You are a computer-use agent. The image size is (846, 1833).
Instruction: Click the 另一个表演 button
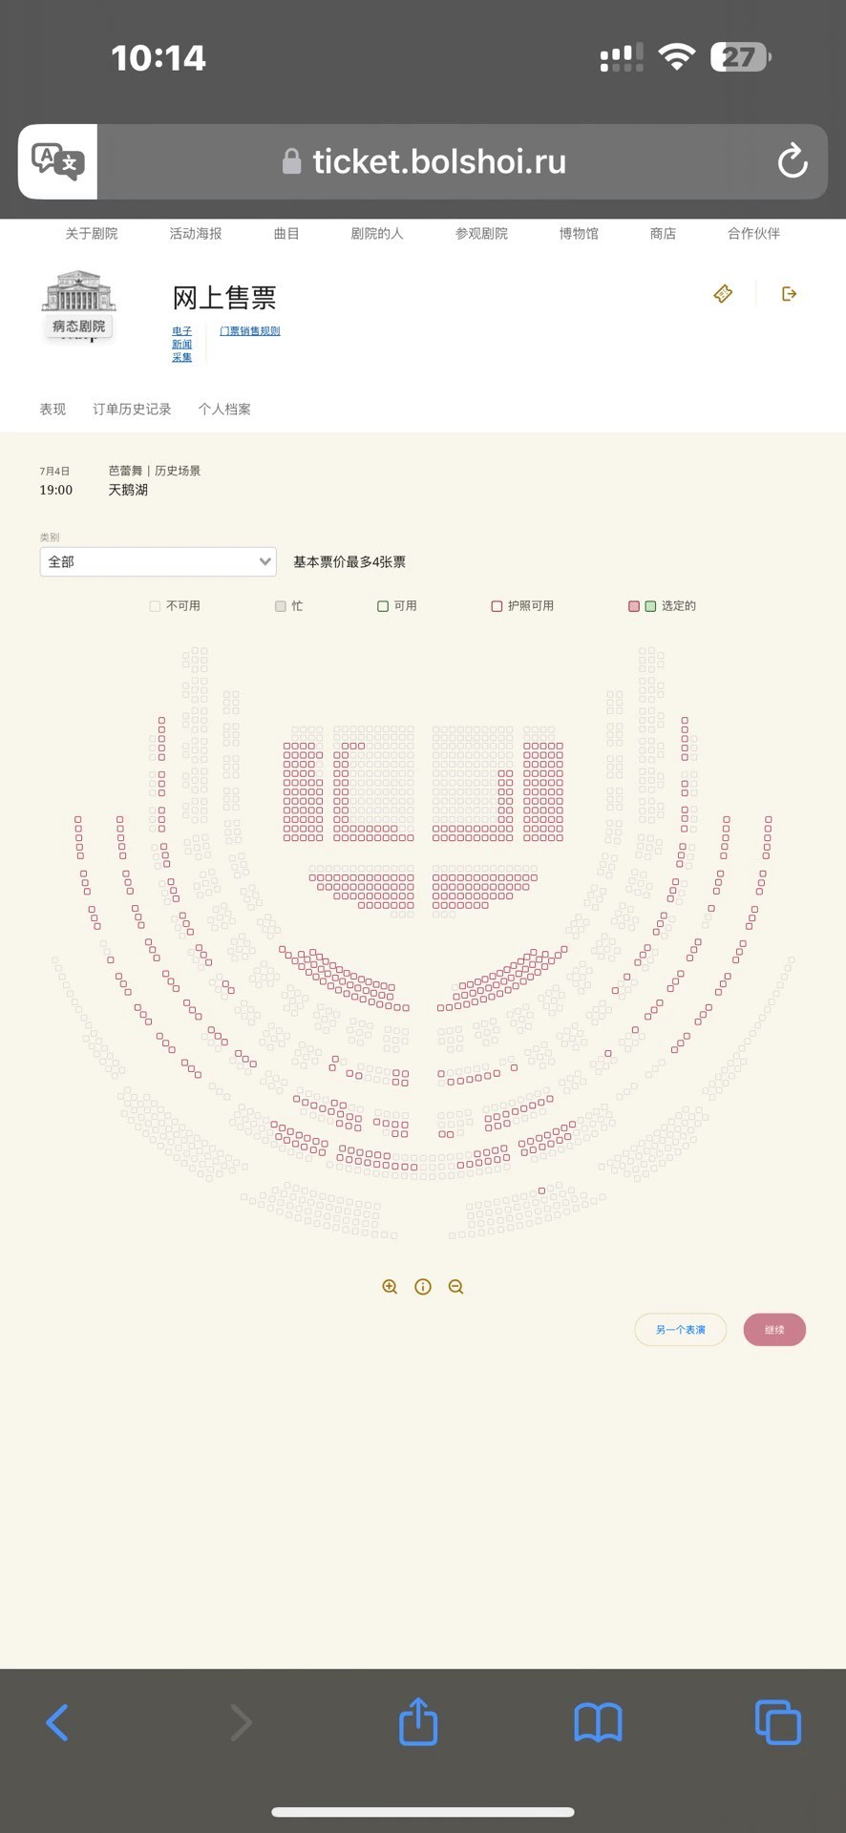(680, 1330)
